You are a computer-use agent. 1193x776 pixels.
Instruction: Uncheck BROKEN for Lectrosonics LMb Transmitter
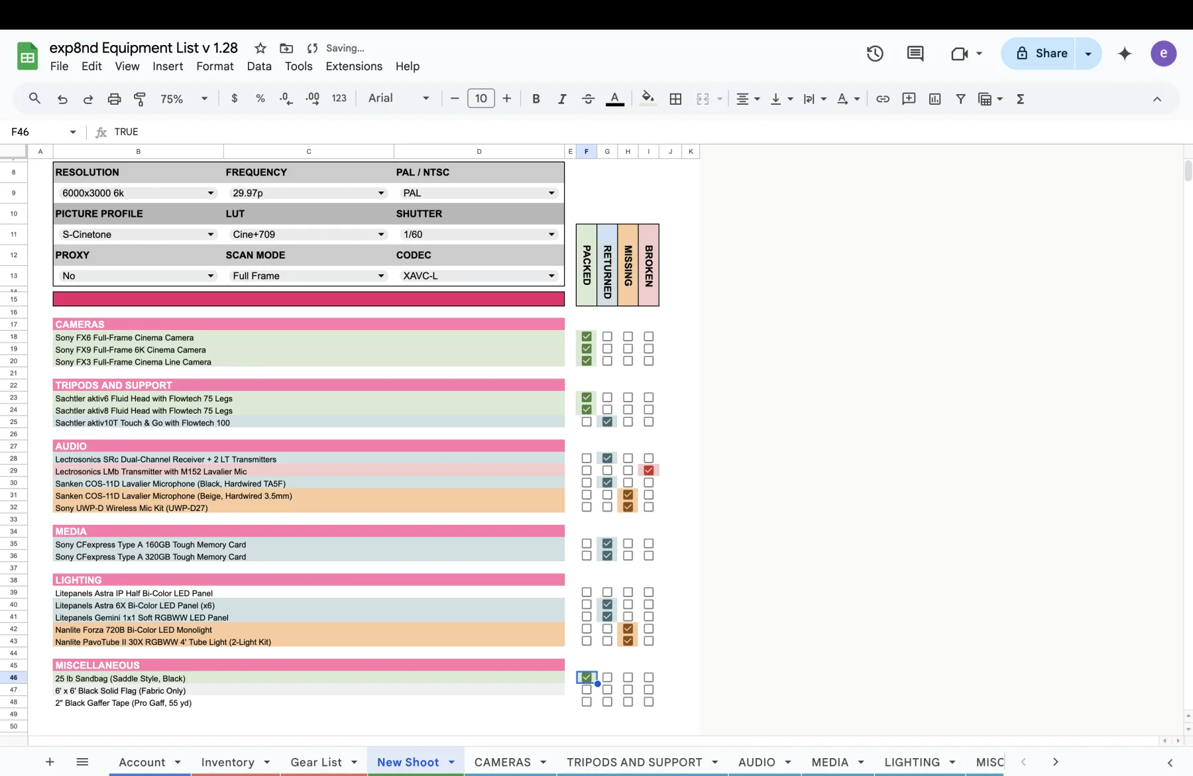(x=649, y=471)
